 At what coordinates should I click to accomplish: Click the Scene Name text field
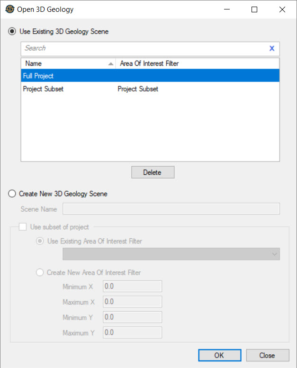171,209
